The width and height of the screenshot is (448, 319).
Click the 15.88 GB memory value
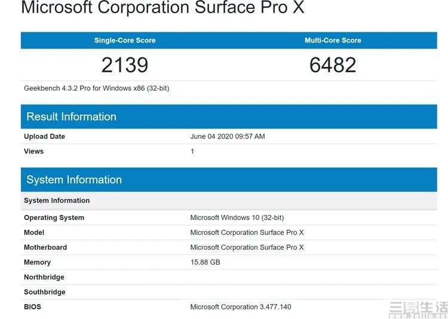[205, 262]
